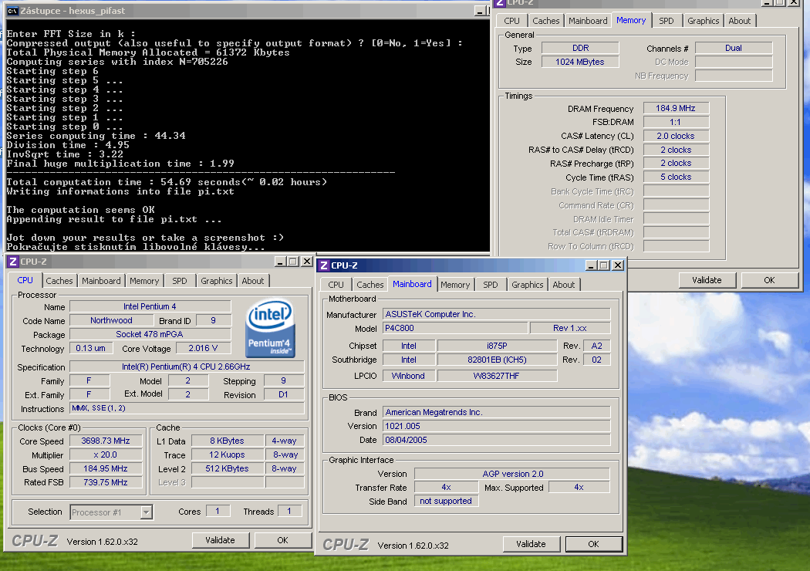Image resolution: width=810 pixels, height=571 pixels.
Task: Open Graphics tab in Mainboard window
Action: point(527,285)
